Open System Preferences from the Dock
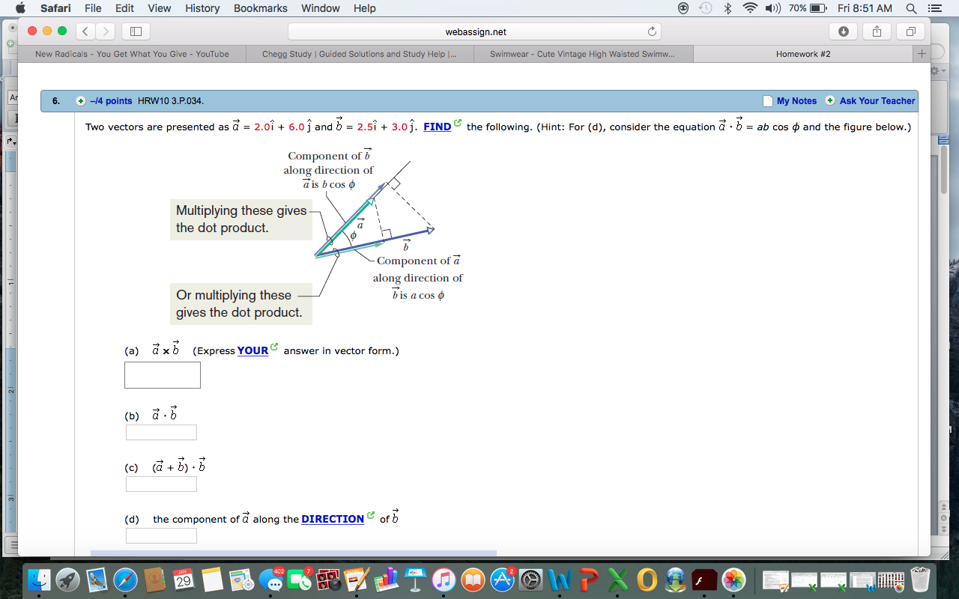959x599 pixels. pyautogui.click(x=530, y=580)
